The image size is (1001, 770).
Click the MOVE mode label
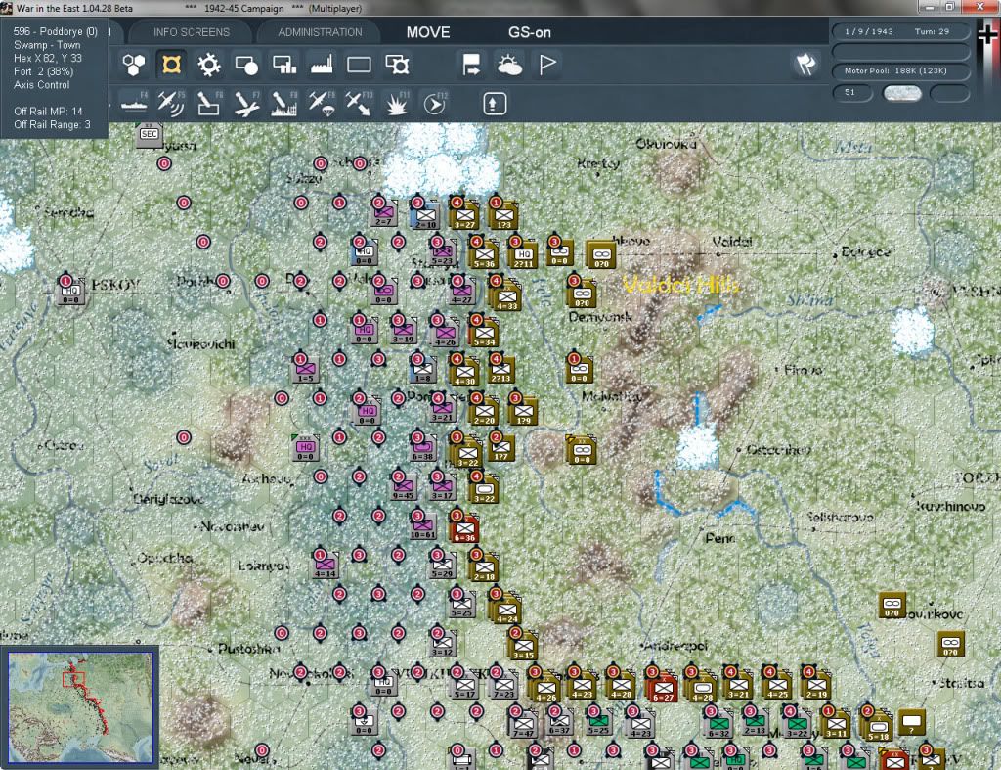(x=428, y=32)
